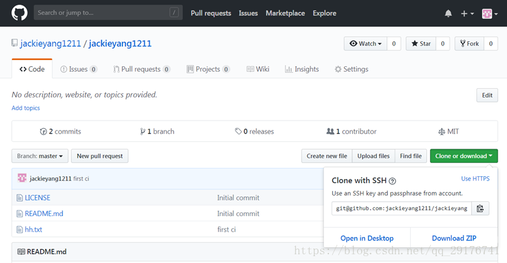Viewport: 507px width, 263px height.
Task: Star this repository
Action: 421,44
